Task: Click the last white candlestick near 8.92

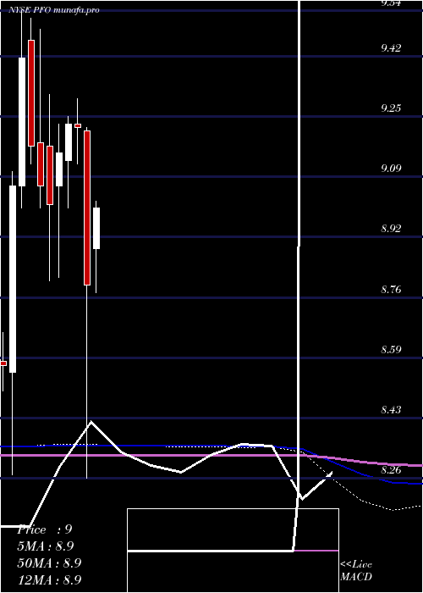Action: 96,228
